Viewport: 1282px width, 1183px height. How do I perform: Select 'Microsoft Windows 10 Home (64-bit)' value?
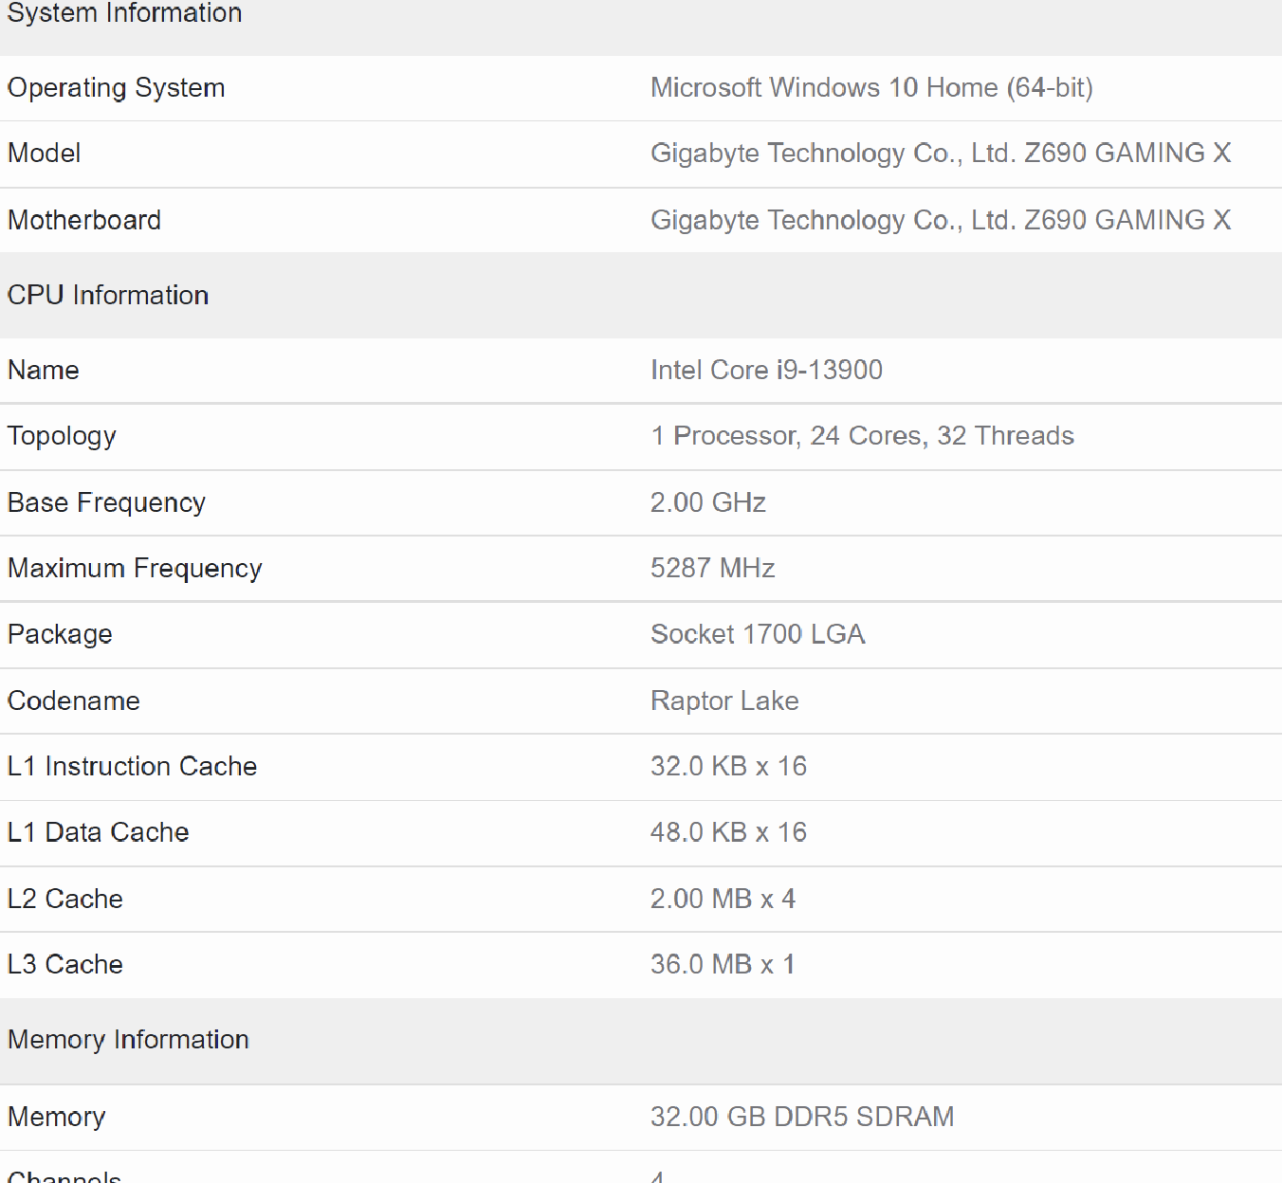871,88
